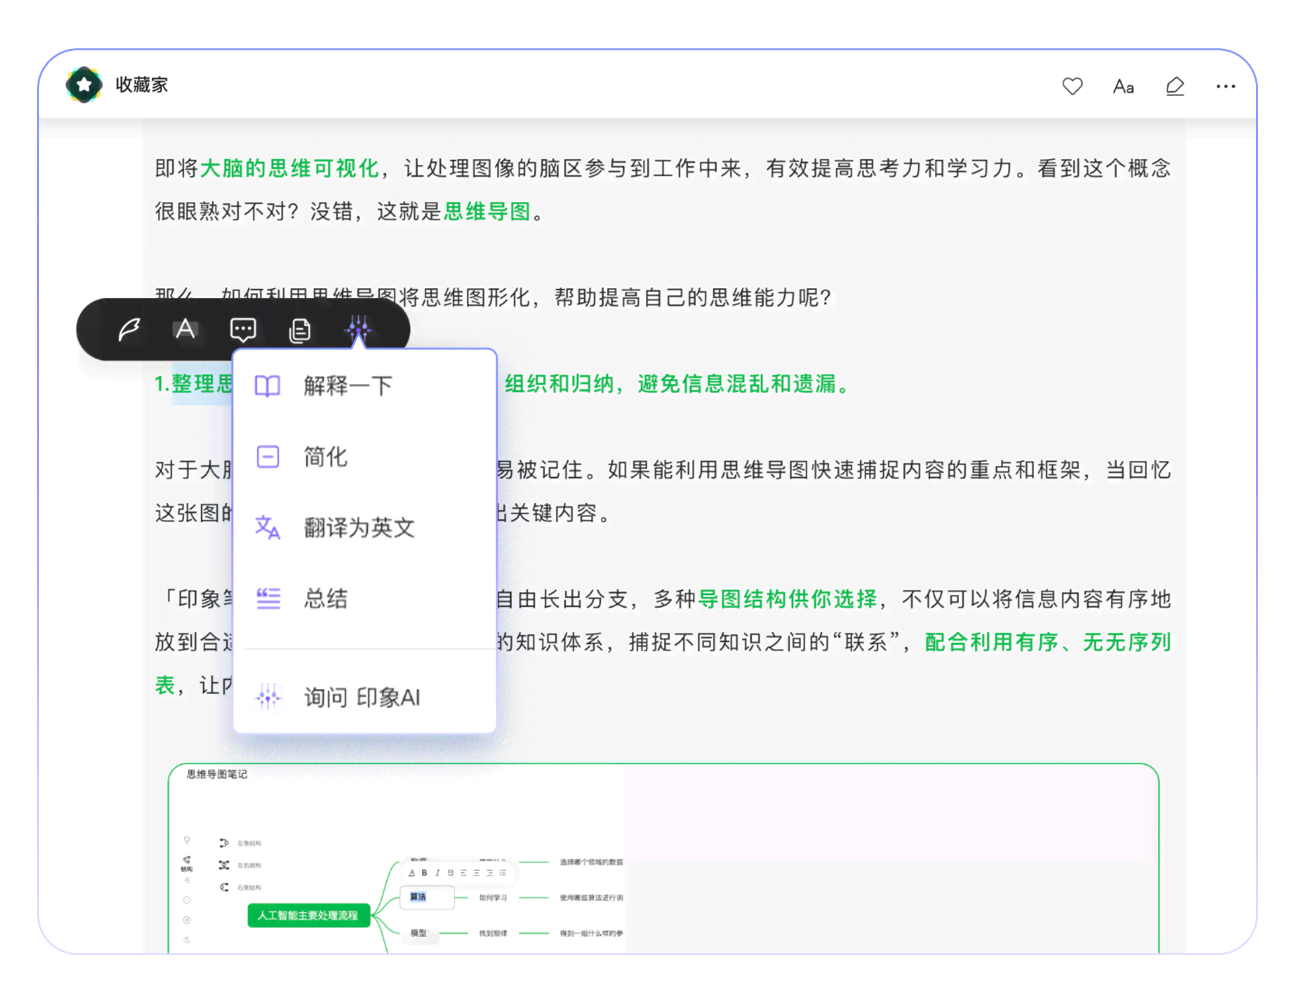The width and height of the screenshot is (1295, 990).
Task: Click the 模型 node in mind map
Action: coord(418,933)
